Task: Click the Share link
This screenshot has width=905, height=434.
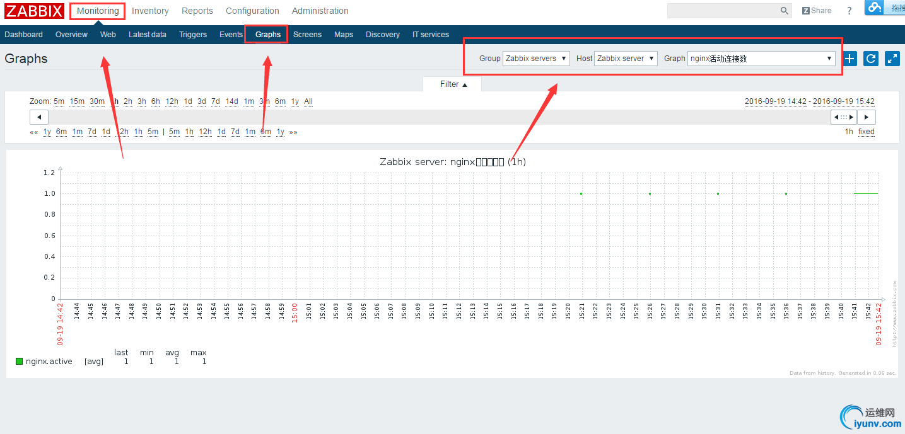Action: coord(817,11)
